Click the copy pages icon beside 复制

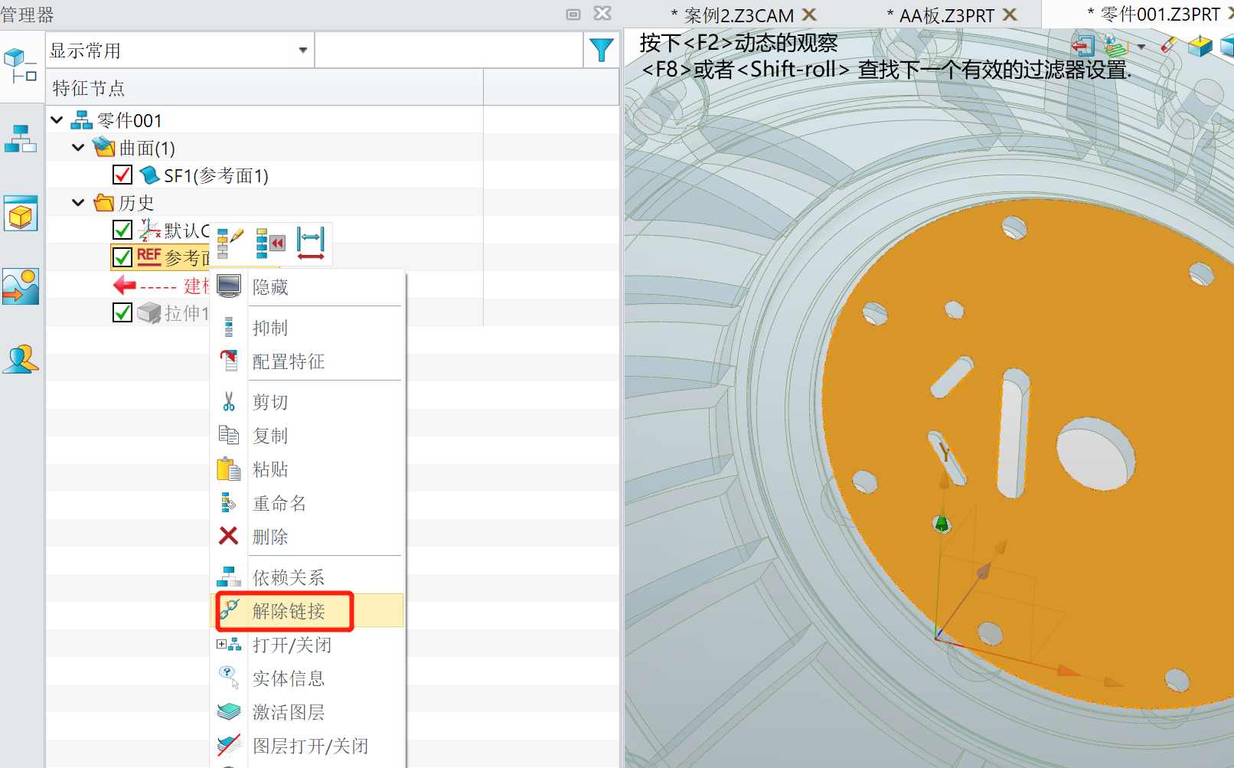[x=229, y=435]
